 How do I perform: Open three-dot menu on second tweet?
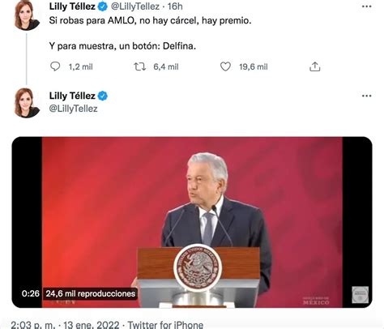click(x=366, y=96)
